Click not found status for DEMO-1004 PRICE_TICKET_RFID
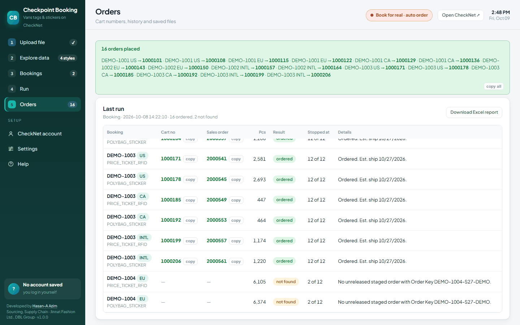Screen dimensions: 520x325 pyautogui.click(x=286, y=282)
